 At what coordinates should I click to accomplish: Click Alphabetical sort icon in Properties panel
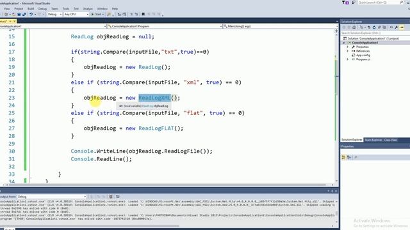[348, 157]
